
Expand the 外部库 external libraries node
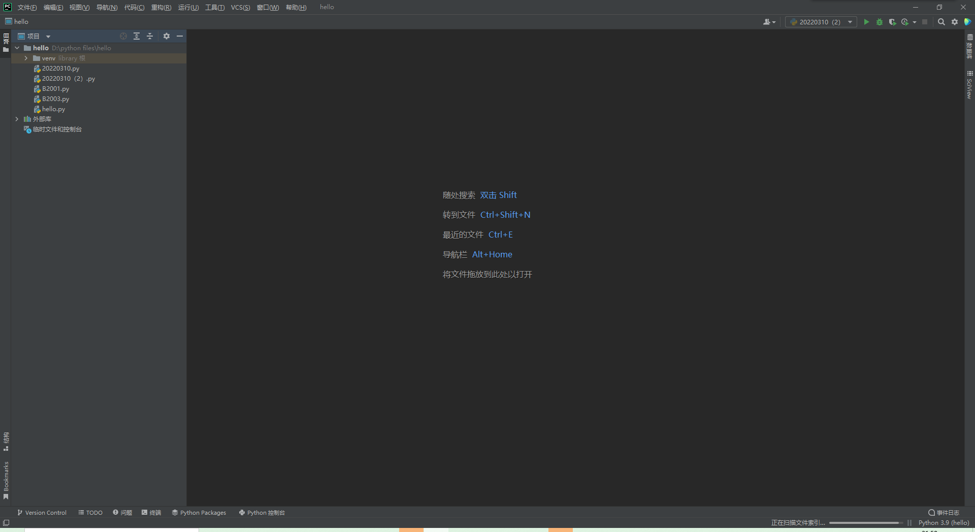17,119
